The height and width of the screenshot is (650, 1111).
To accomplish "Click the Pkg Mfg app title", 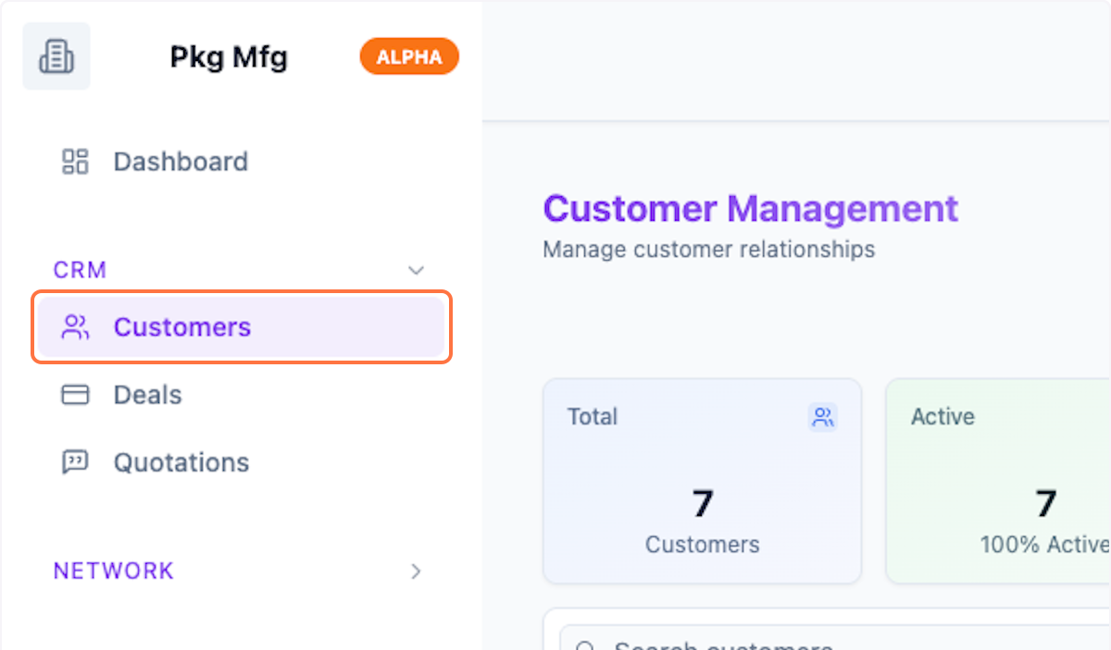I will 229,57.
